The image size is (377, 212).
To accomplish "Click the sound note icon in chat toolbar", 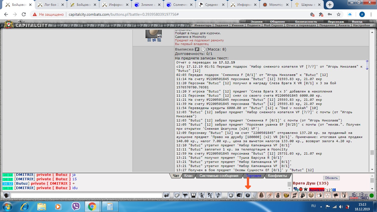I will tap(218, 195).
